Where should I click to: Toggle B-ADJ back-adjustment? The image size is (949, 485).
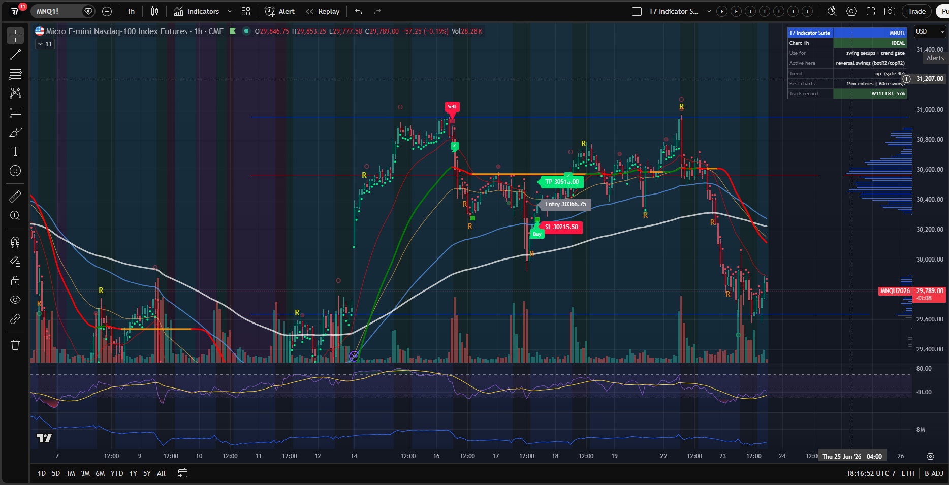tap(934, 473)
